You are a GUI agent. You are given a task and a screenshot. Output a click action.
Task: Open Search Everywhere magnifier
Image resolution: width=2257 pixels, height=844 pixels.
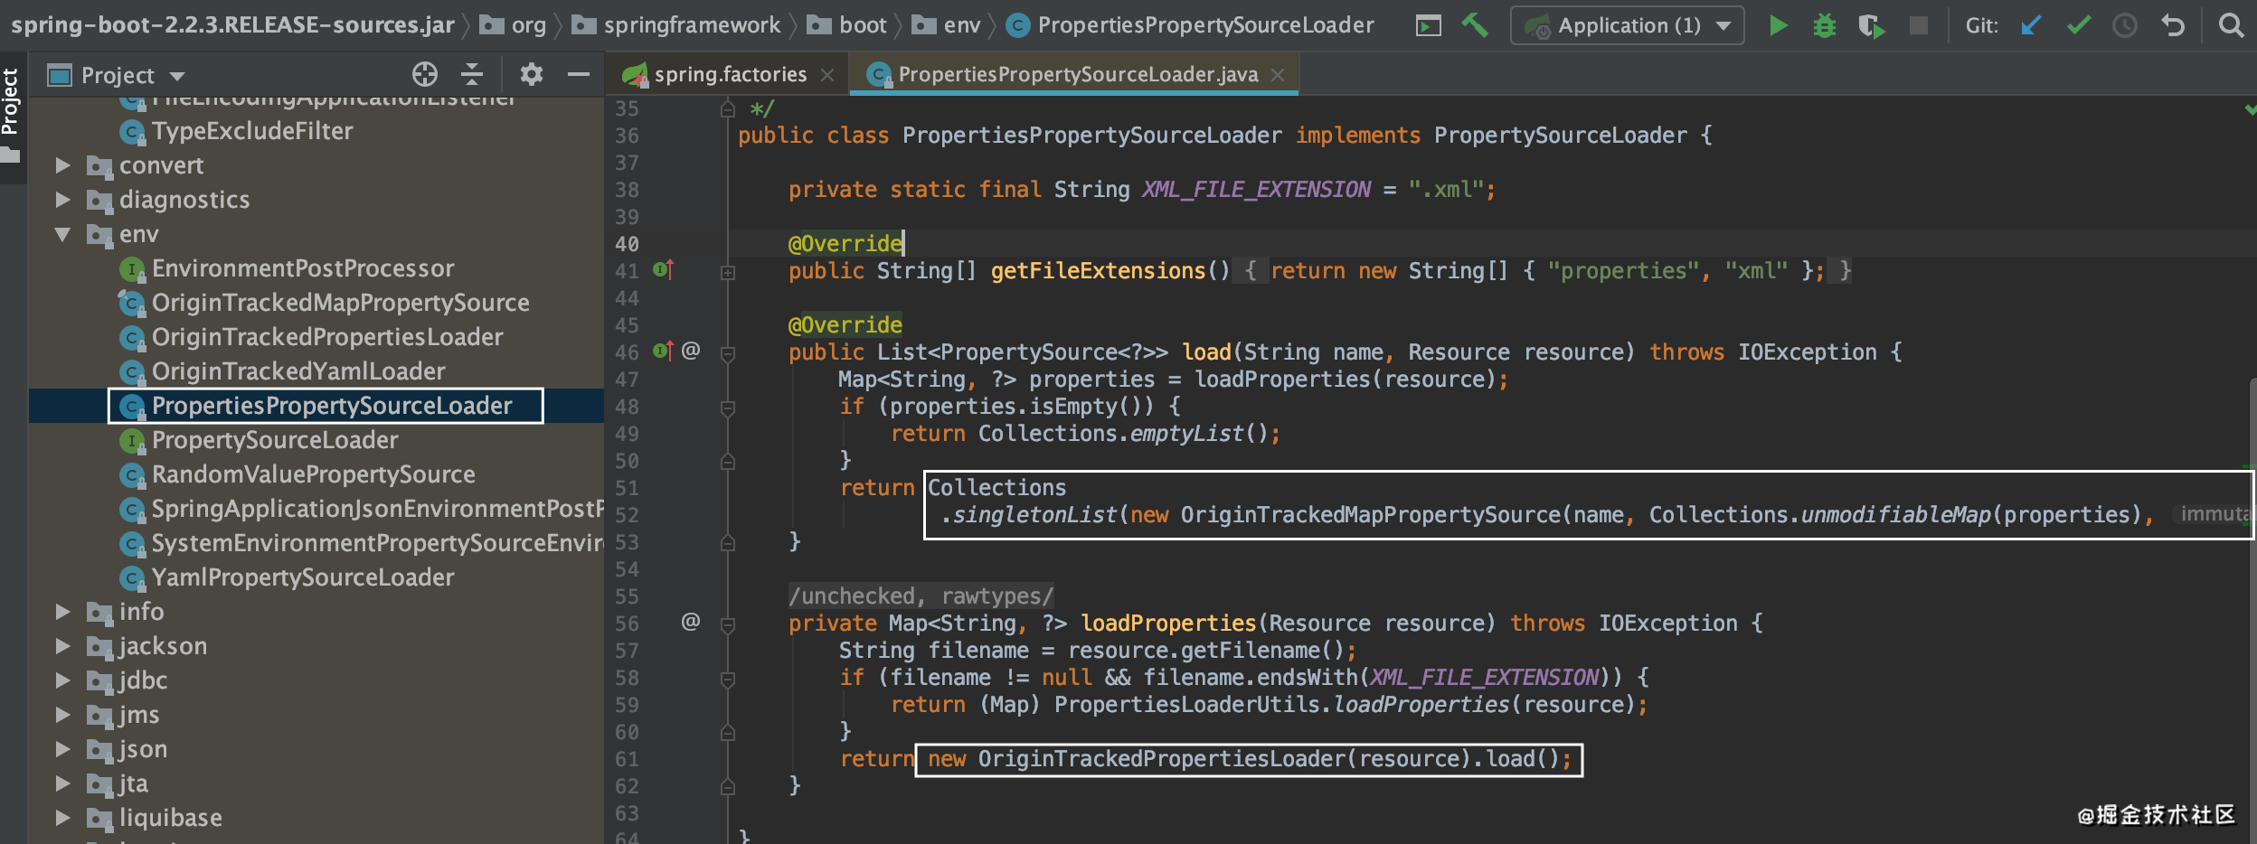tap(2231, 25)
